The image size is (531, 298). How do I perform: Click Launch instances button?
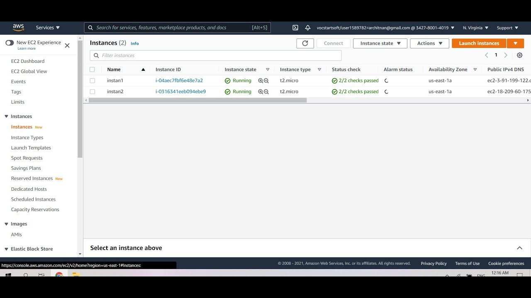(x=479, y=43)
